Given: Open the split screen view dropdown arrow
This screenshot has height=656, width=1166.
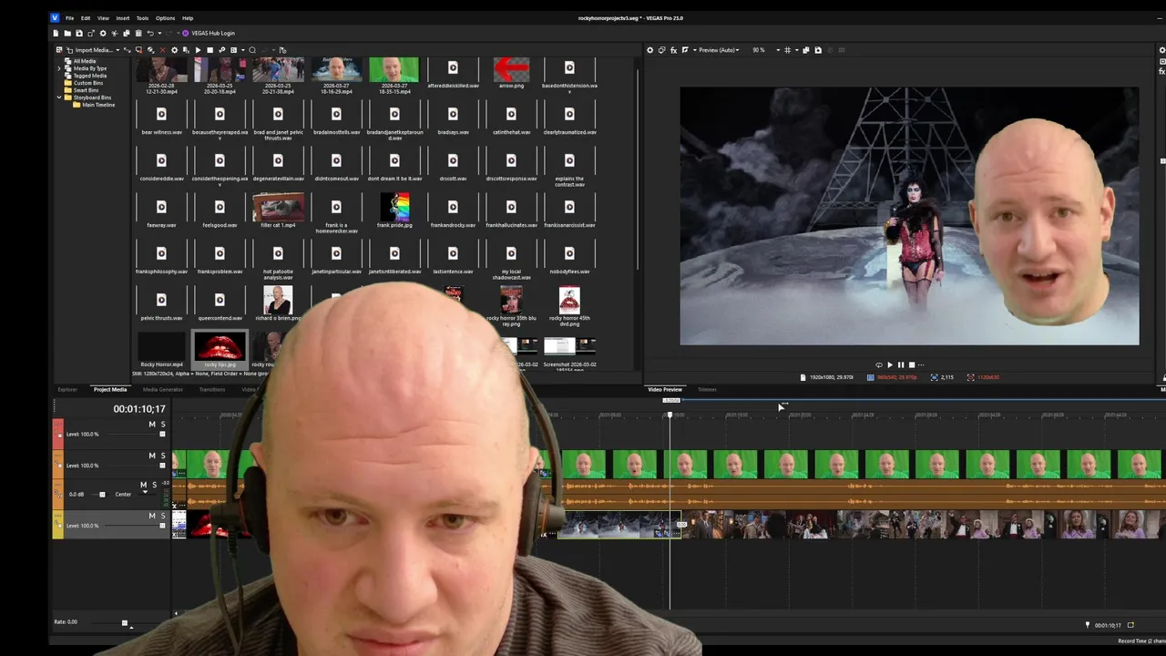Looking at the screenshot, I should pyautogui.click(x=695, y=50).
